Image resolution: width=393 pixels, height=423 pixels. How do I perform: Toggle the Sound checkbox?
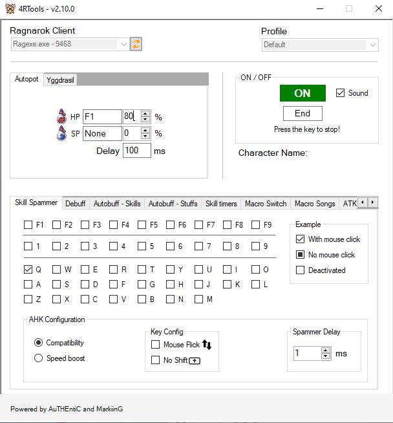[x=340, y=92]
